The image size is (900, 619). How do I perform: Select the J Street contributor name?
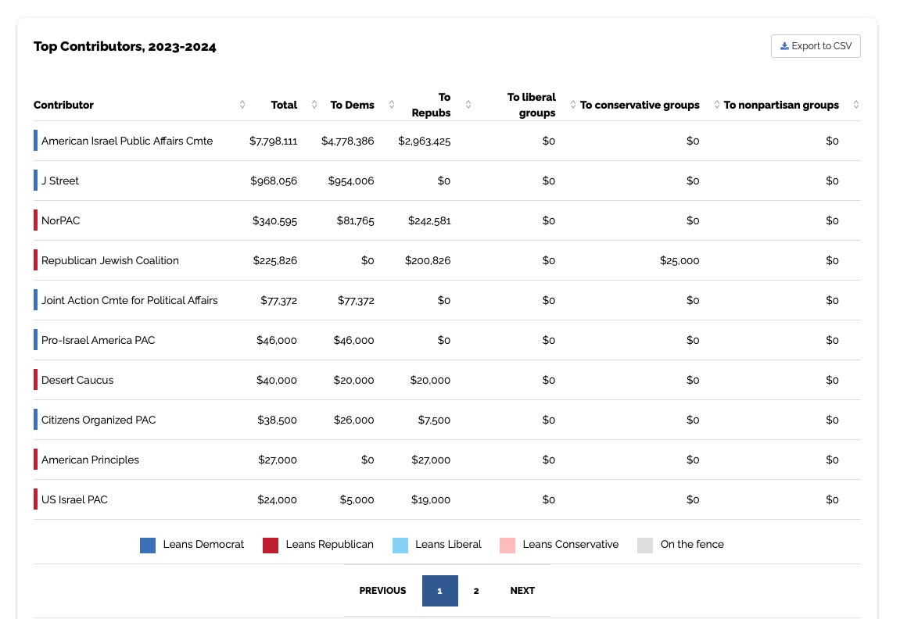click(x=59, y=181)
